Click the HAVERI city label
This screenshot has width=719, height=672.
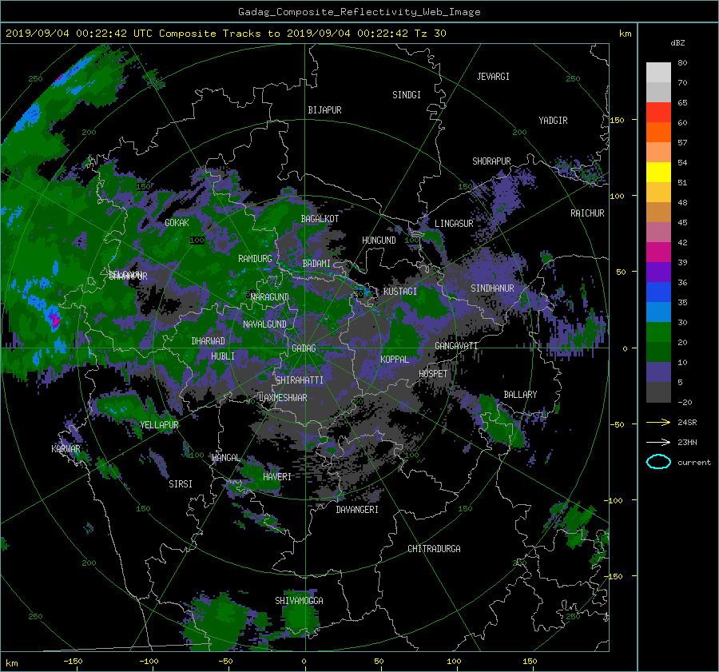click(x=277, y=477)
